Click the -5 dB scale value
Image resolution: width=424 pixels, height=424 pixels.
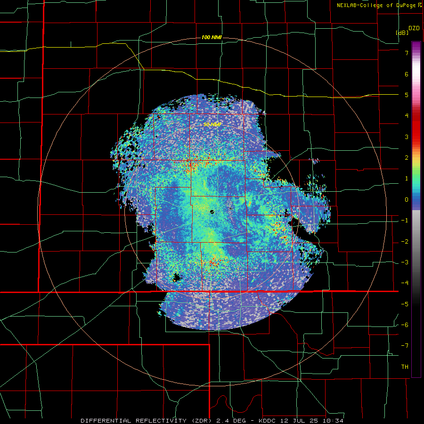(405, 304)
